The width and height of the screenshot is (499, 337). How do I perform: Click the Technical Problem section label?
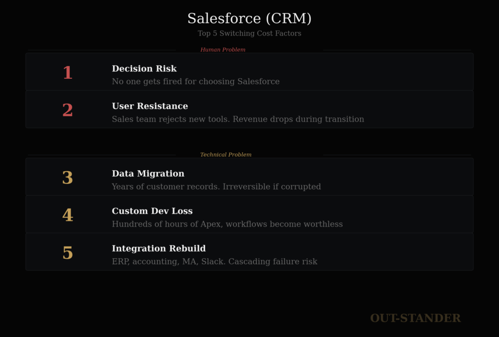226,155
